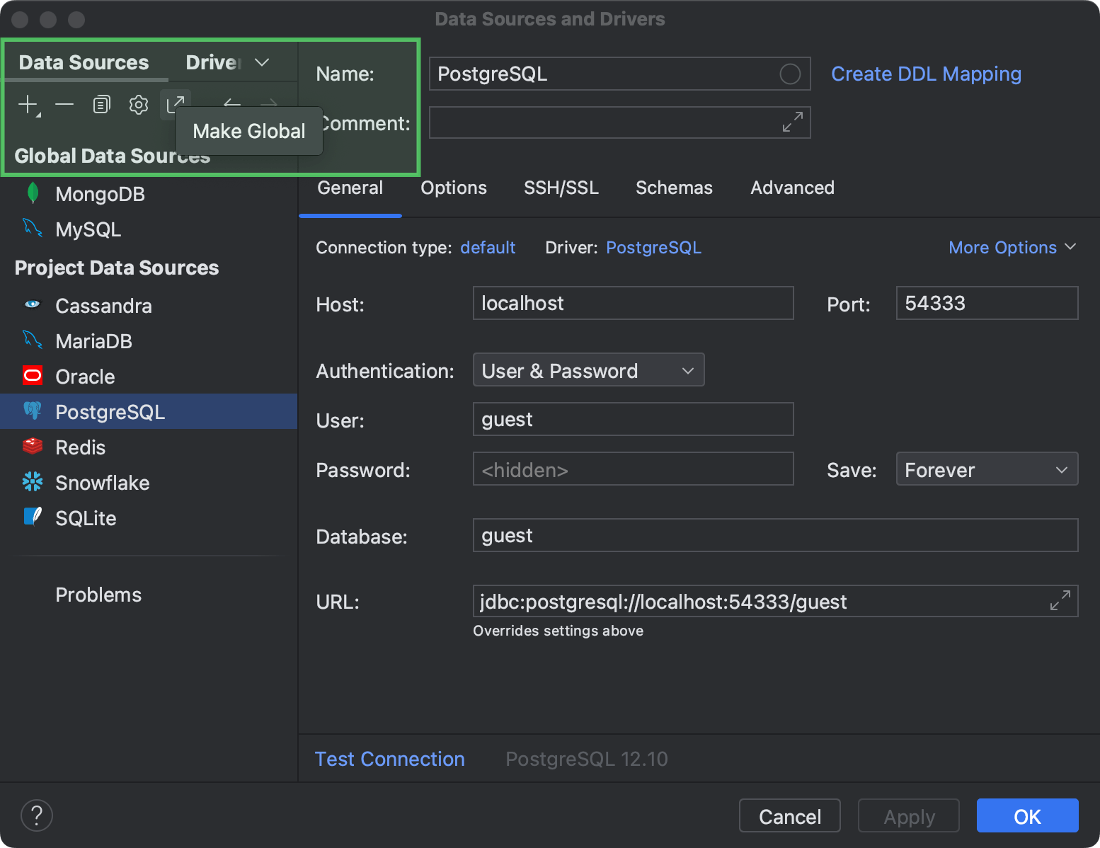Add a new data source with the plus icon
This screenshot has width=1100, height=848.
point(26,104)
